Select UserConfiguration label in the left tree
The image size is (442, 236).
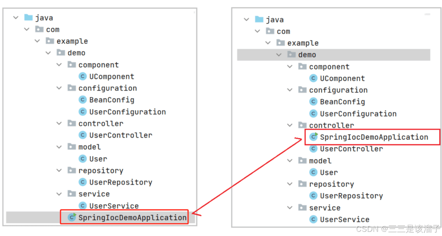click(127, 112)
